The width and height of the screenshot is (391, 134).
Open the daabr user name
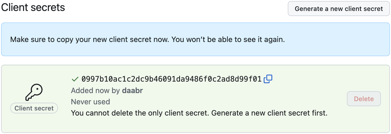pyautogui.click(x=132, y=91)
